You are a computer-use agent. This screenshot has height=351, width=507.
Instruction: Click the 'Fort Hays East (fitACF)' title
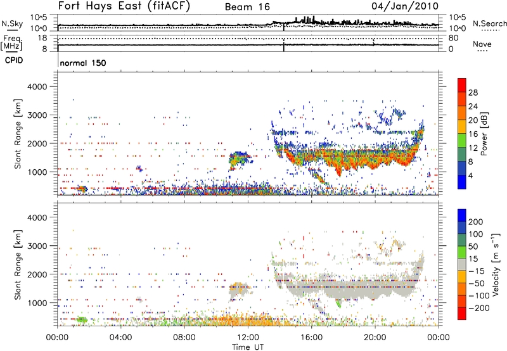click(x=124, y=6)
